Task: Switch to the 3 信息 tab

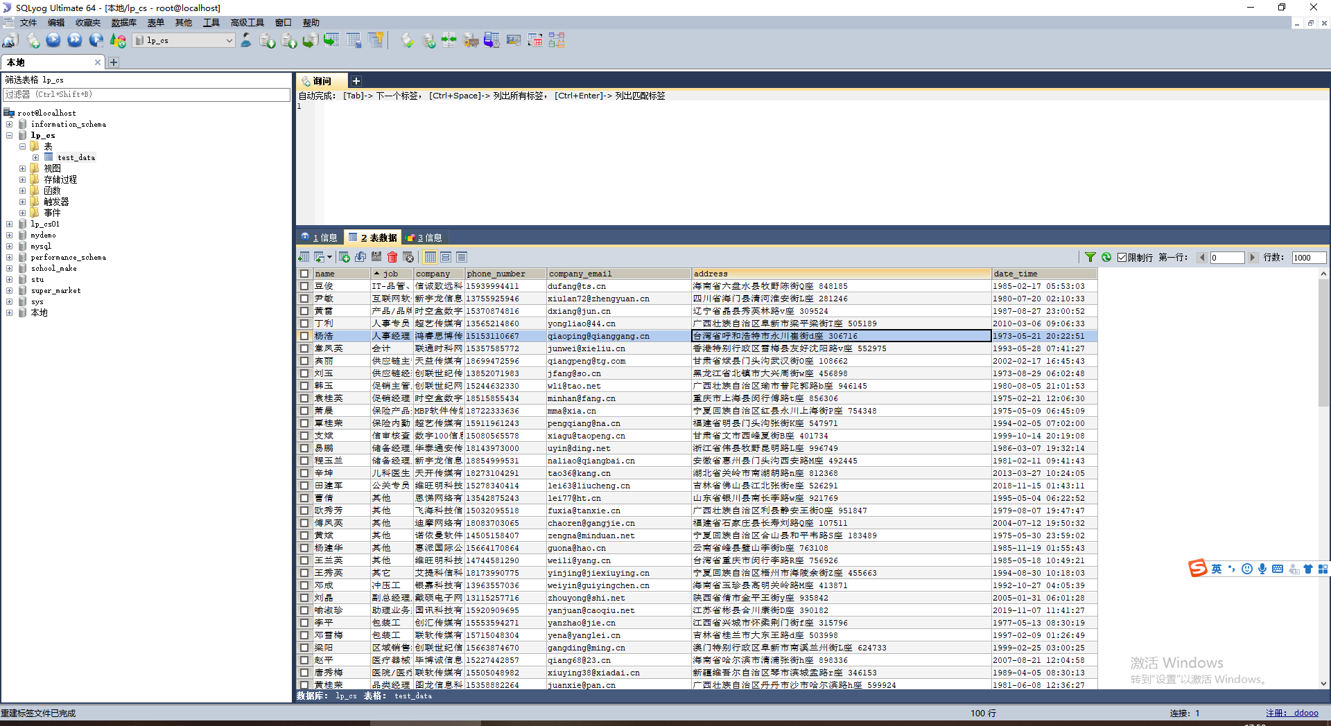Action: [425, 237]
